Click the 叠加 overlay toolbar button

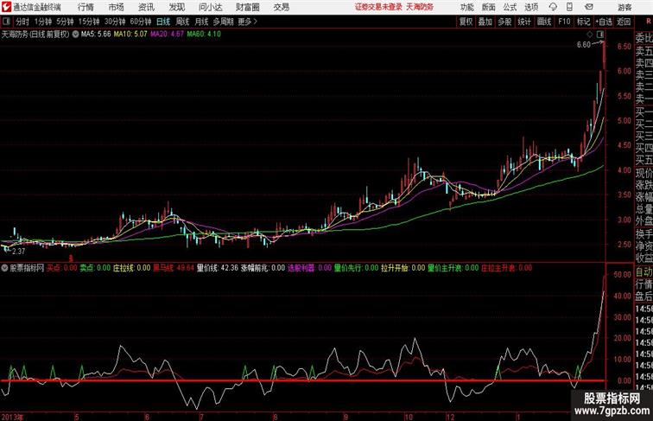[x=485, y=22]
